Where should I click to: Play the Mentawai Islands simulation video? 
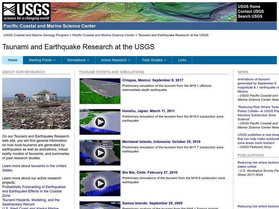100,153
